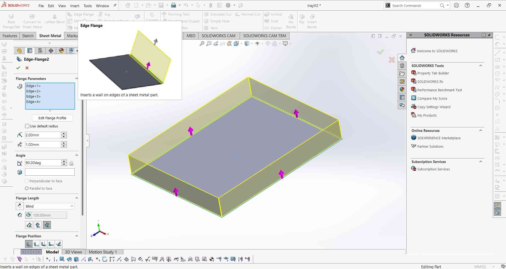Open File Explorer task pane tab
The image size is (506, 269).
pos(402,74)
